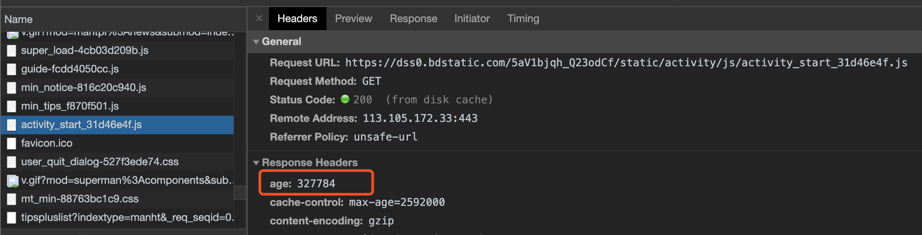Click the image icon of v.gif superman components request

click(13, 181)
